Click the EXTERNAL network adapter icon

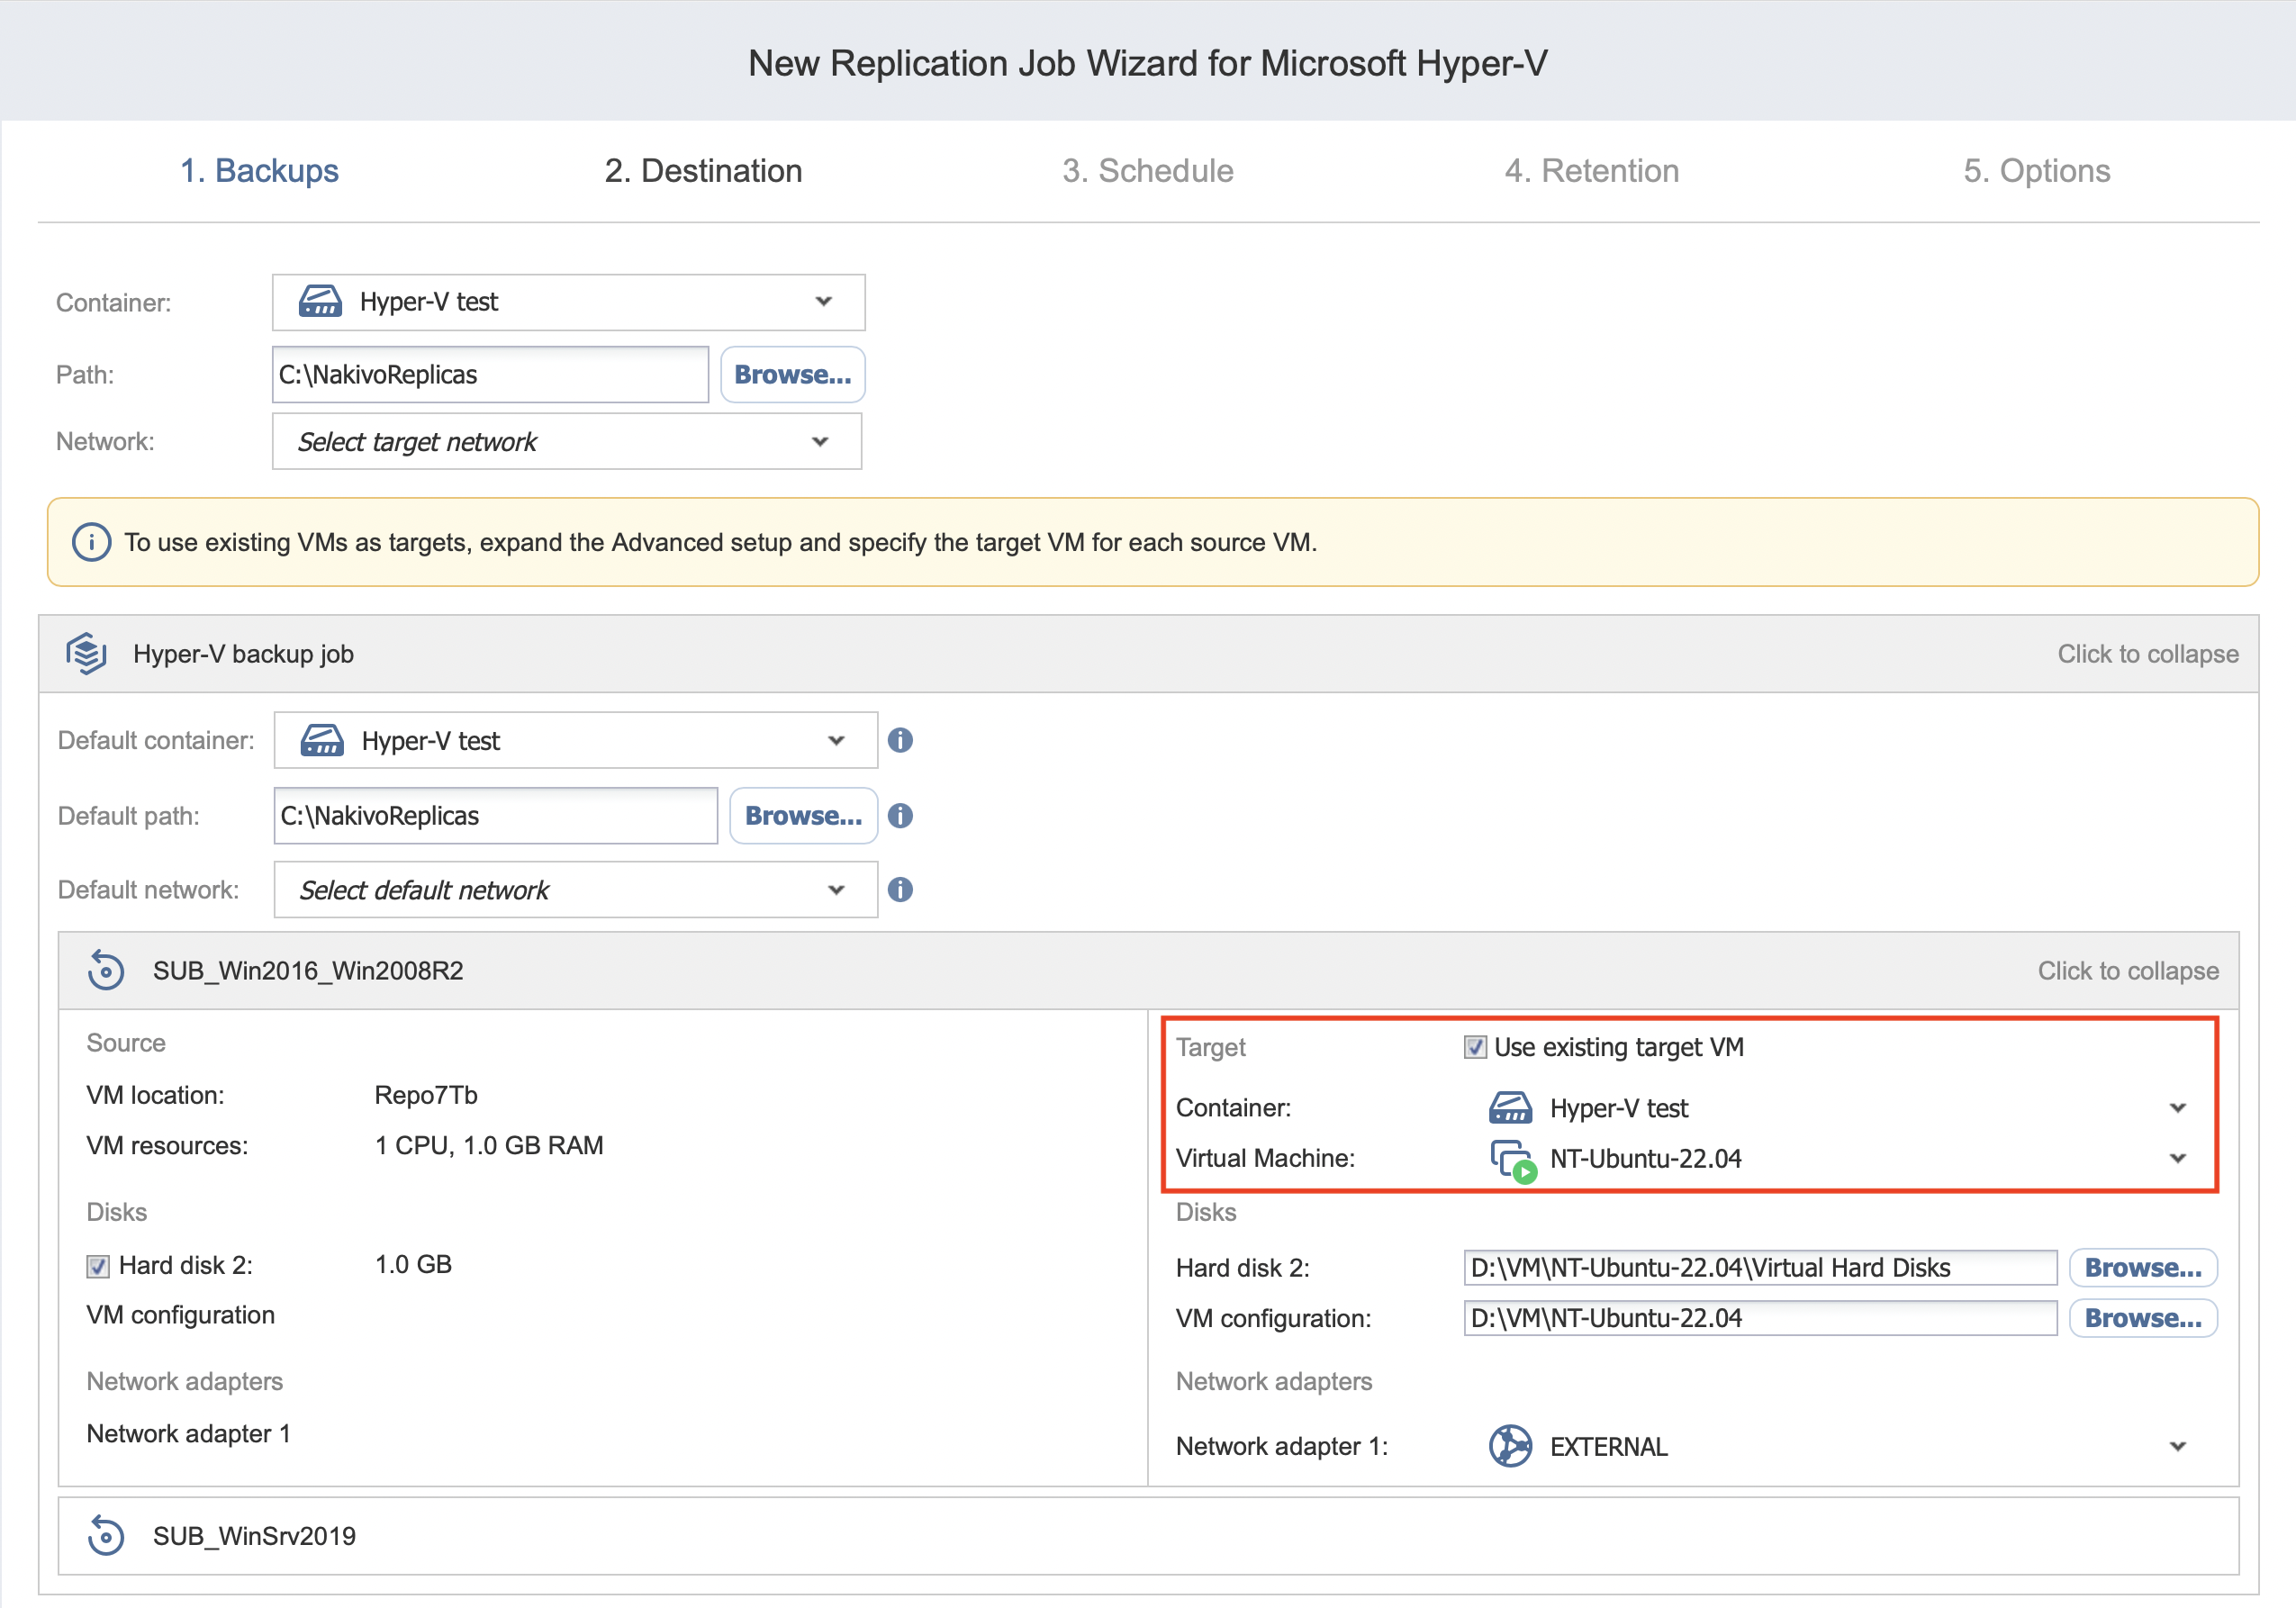[x=1510, y=1446]
